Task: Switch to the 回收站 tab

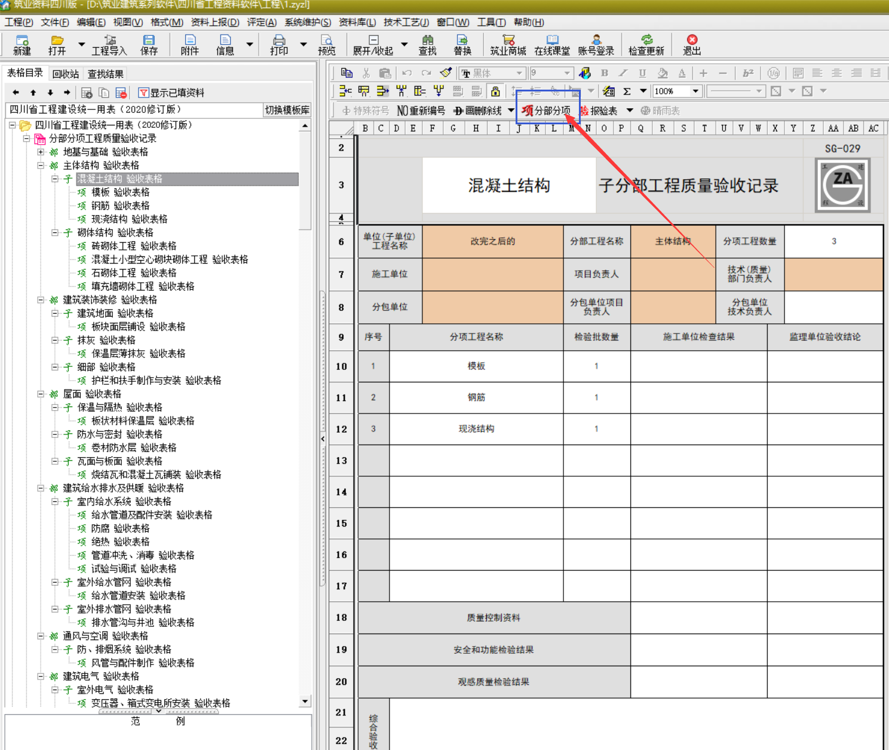Action: pos(66,74)
